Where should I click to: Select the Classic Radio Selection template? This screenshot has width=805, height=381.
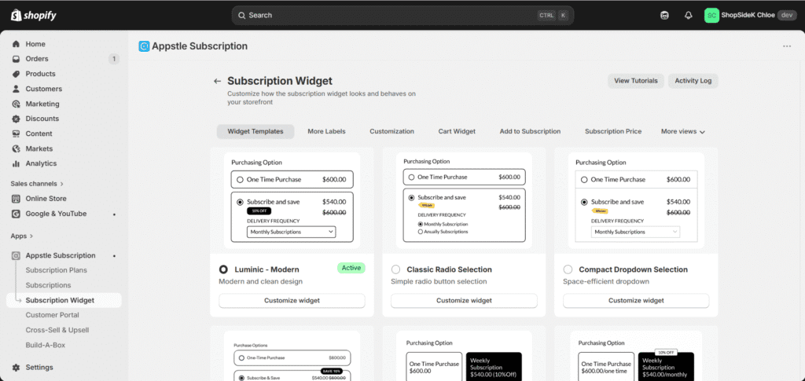[395, 269]
